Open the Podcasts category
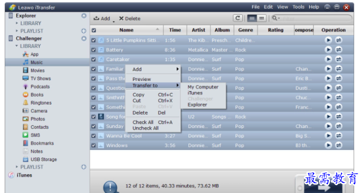The height and width of the screenshot is (193, 362). click(x=36, y=86)
